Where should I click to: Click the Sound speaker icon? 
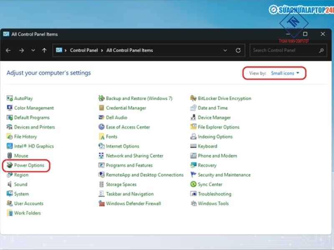10,184
